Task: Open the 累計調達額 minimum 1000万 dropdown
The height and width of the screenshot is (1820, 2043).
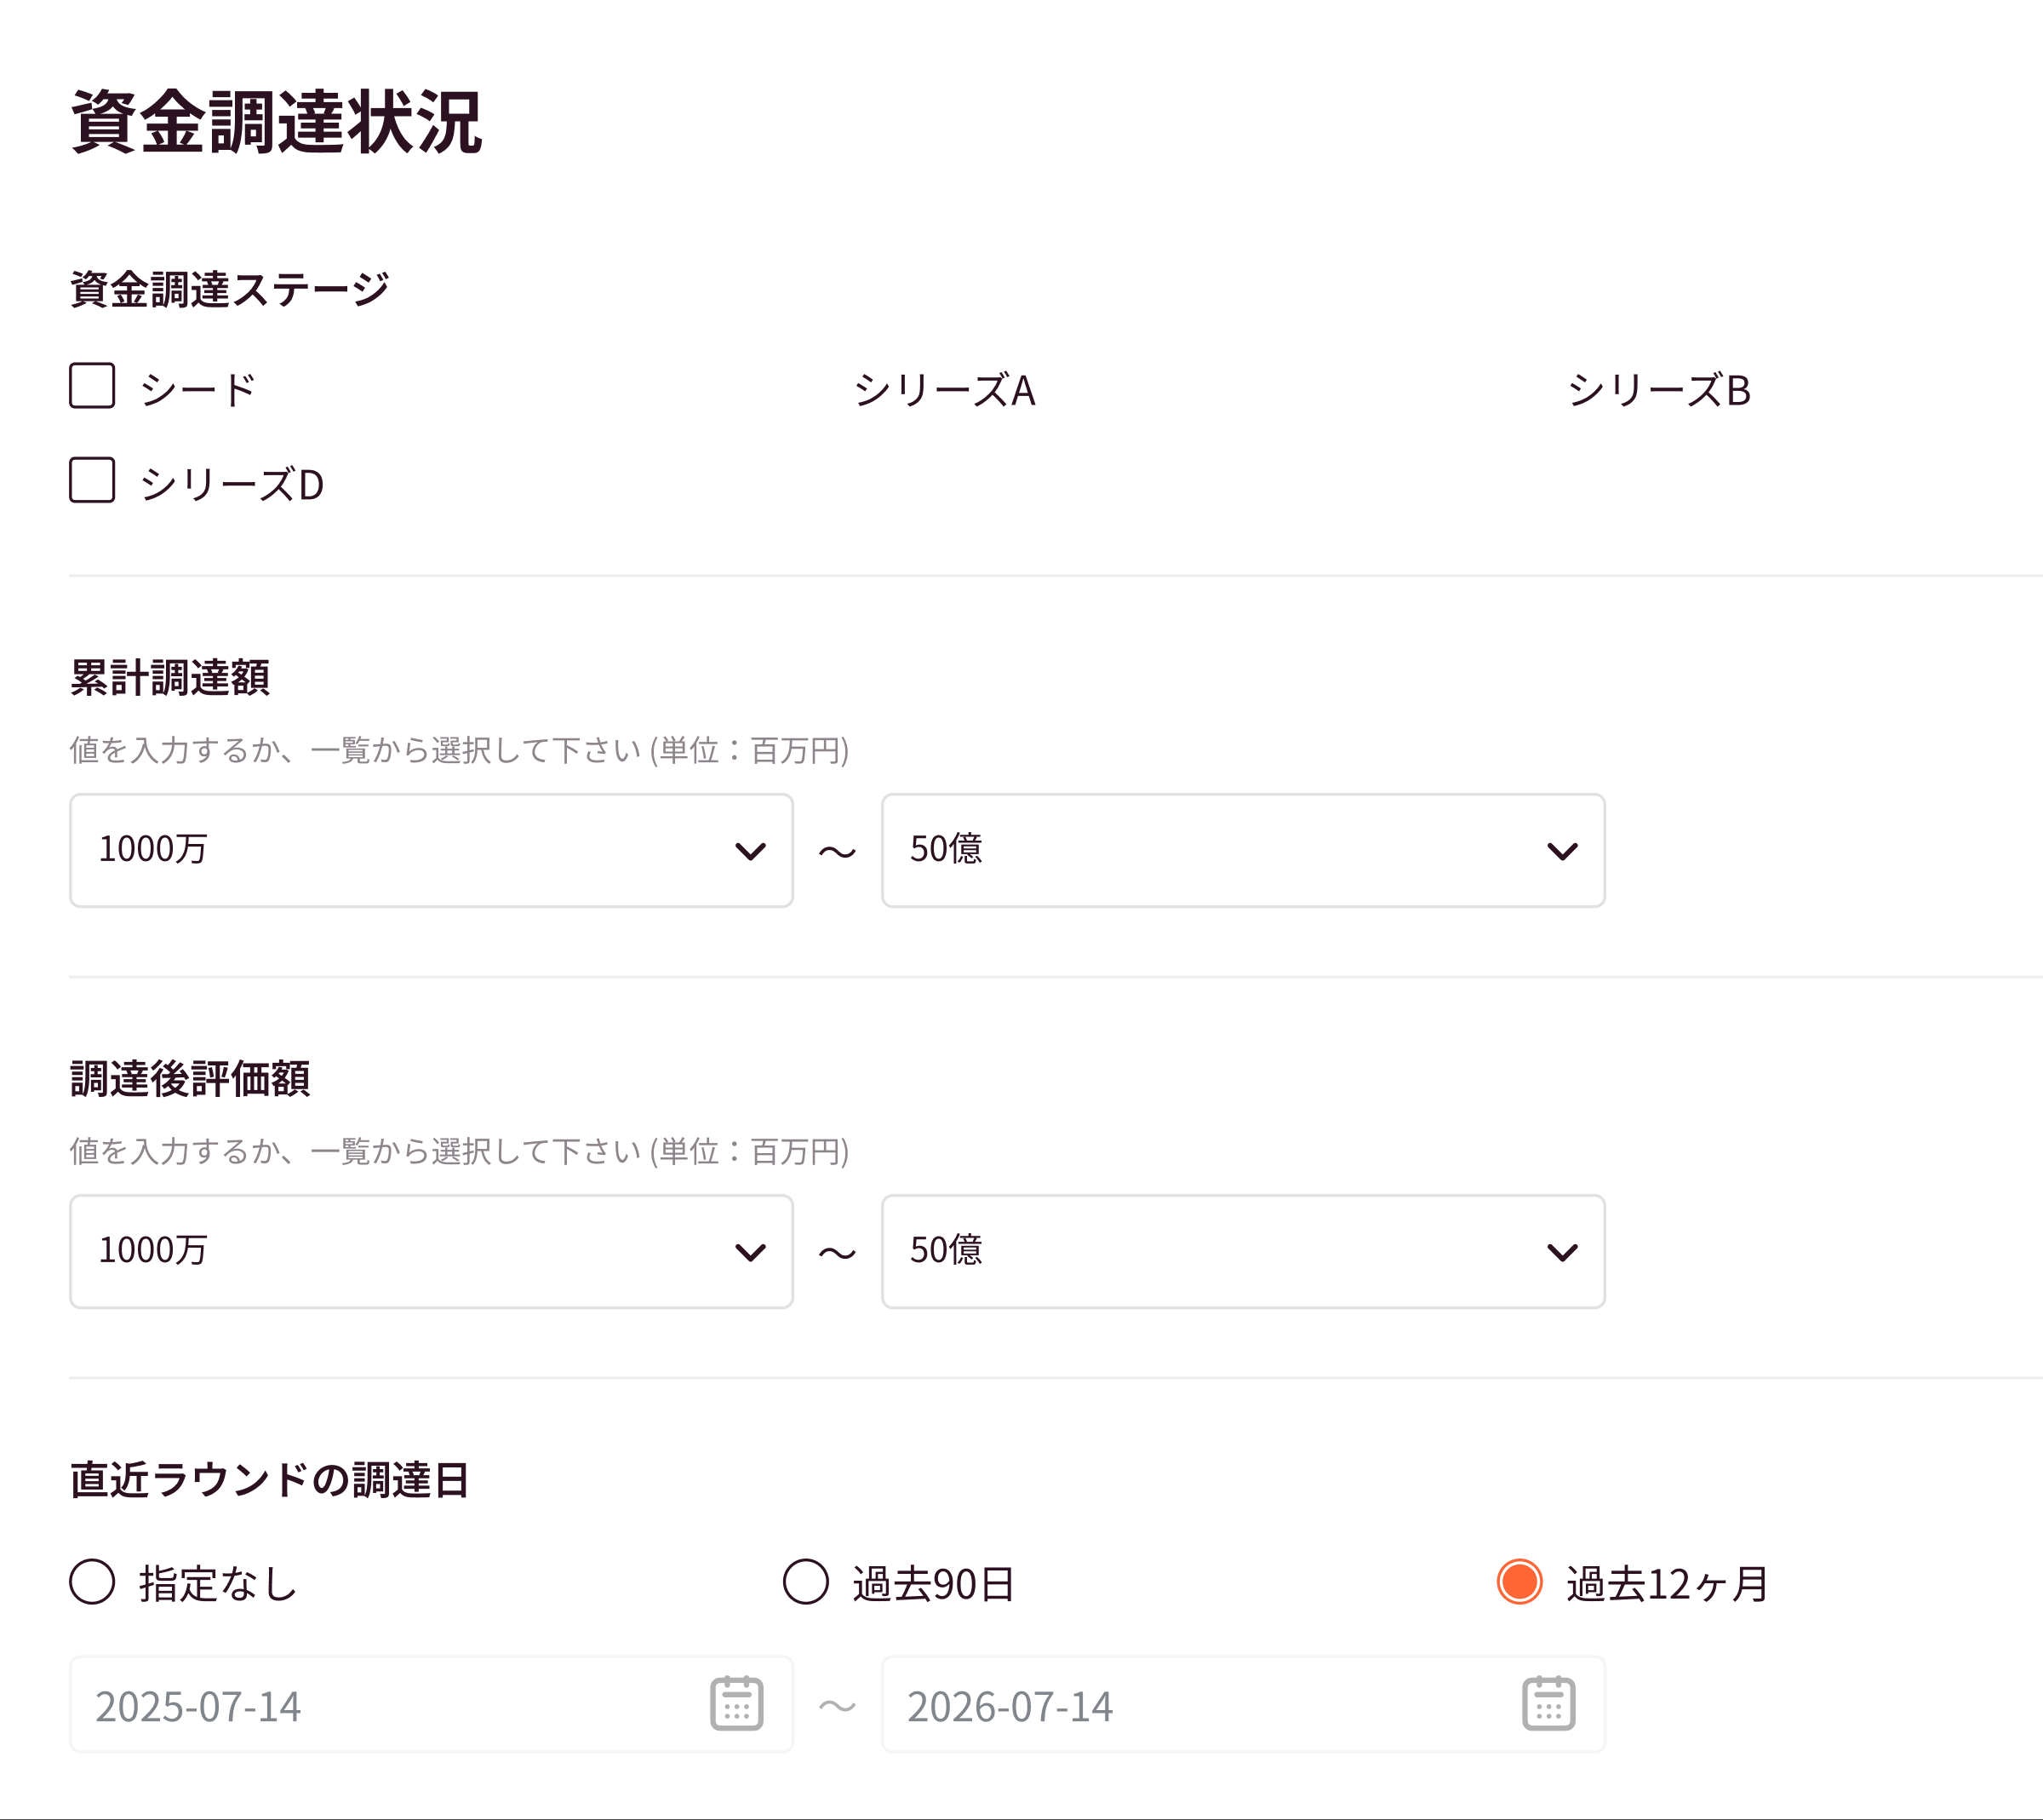Action: (x=431, y=851)
